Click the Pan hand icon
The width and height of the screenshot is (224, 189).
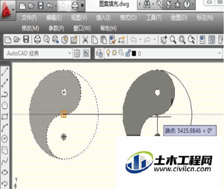click(x=164, y=39)
